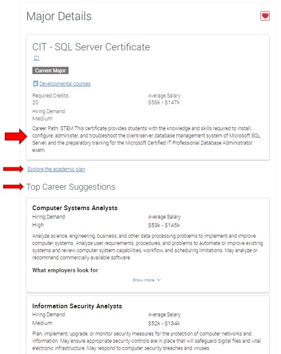This screenshot has height=354, width=281.
Task: Select the Computer Systems Analysts heading
Action: click(75, 208)
